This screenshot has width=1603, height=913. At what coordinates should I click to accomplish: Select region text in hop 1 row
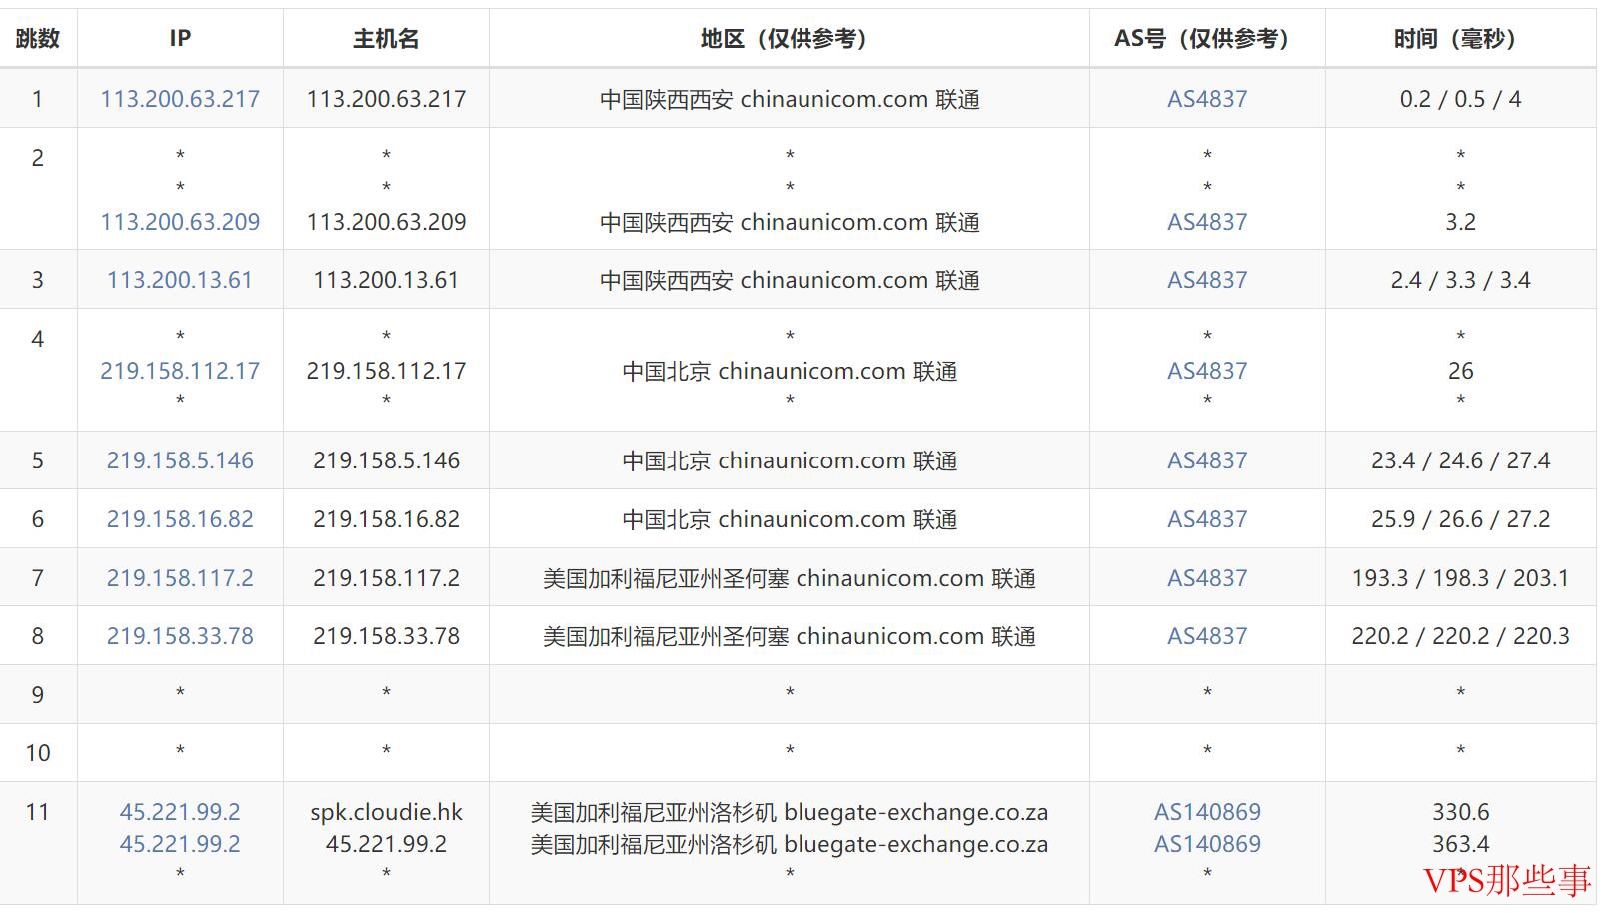click(x=790, y=99)
